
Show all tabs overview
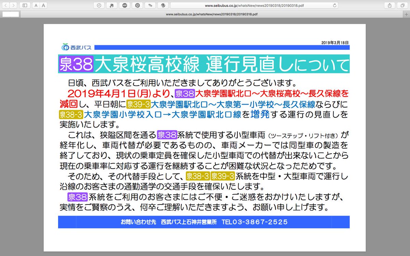coord(402,5)
